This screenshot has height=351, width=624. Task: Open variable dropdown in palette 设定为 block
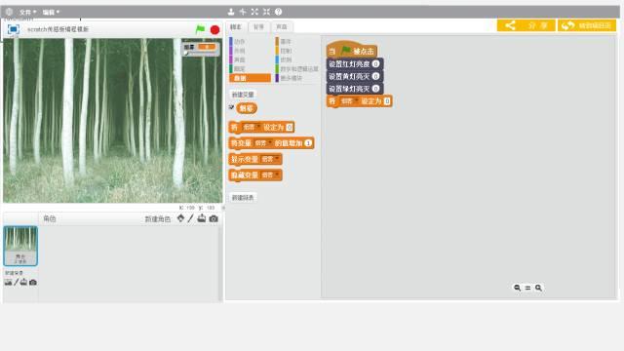pos(252,128)
